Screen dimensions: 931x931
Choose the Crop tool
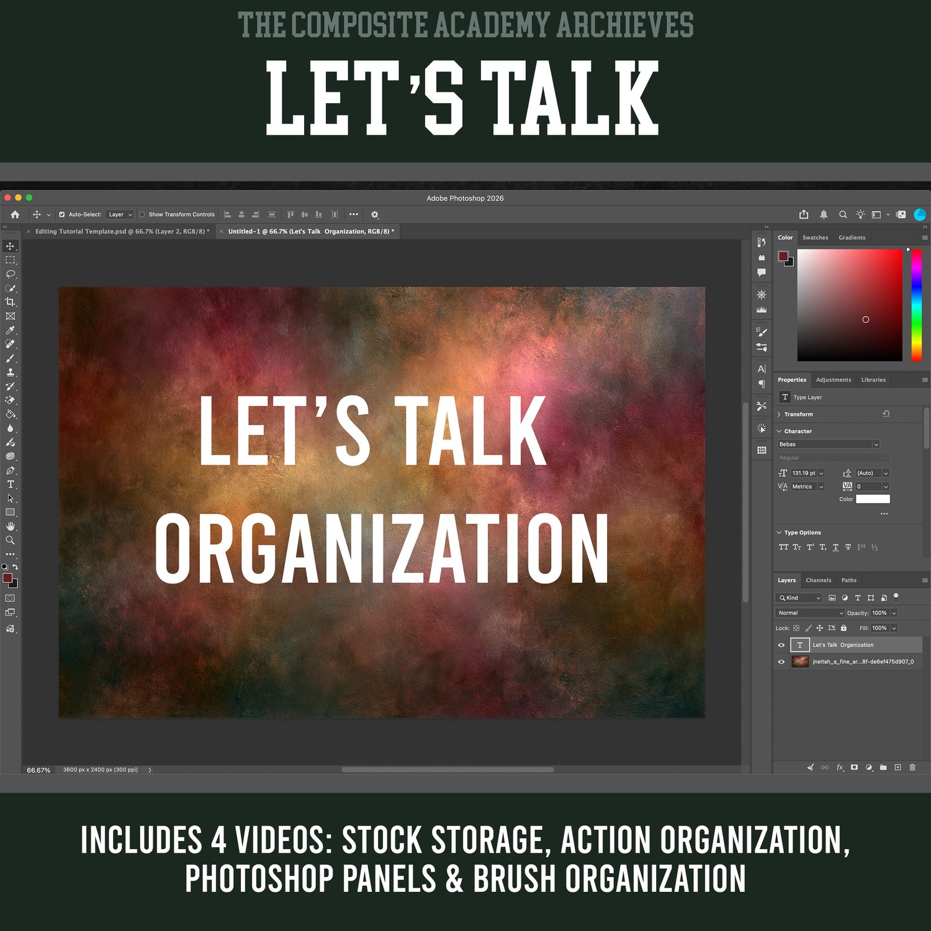click(11, 302)
